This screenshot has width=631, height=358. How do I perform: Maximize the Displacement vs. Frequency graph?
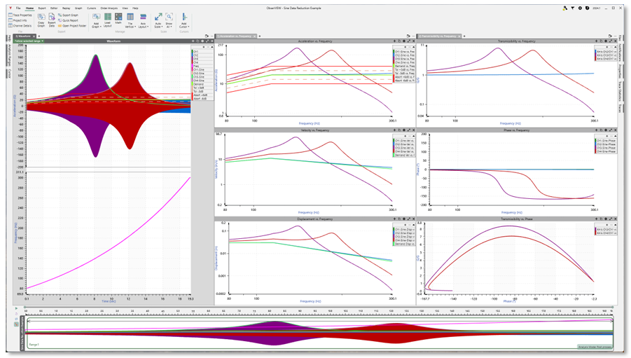(409, 219)
